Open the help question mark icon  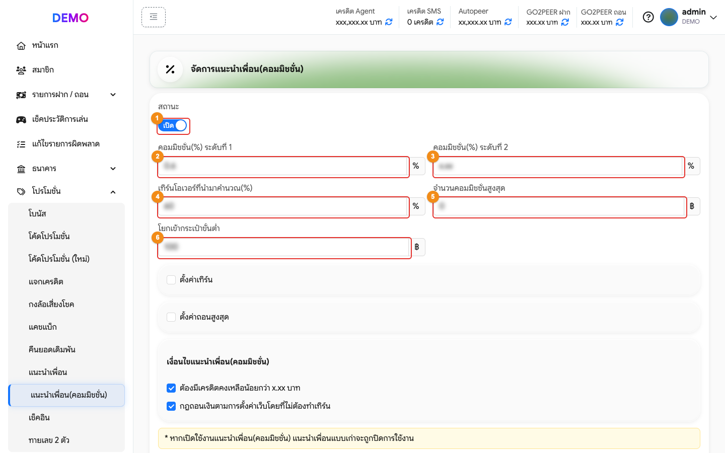point(648,17)
